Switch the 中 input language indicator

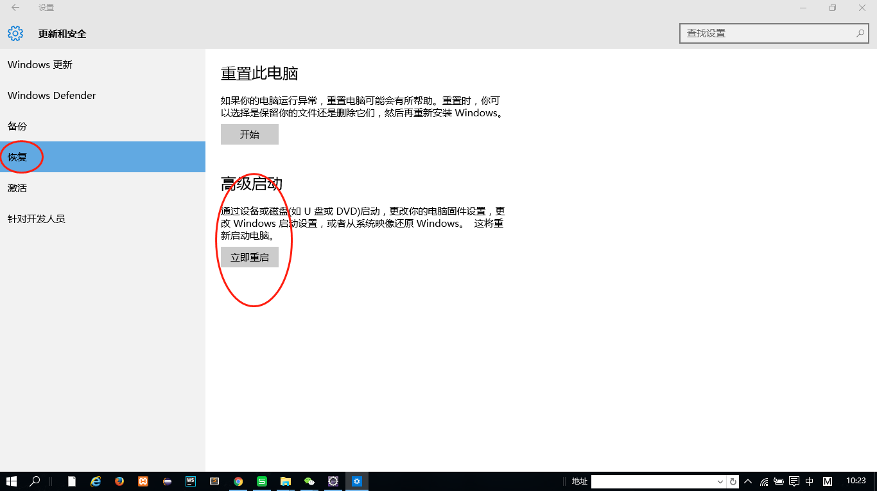(810, 481)
